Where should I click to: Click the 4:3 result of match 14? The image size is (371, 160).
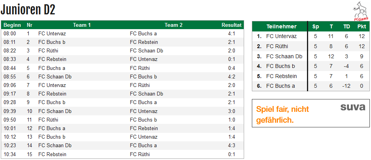click(231, 145)
